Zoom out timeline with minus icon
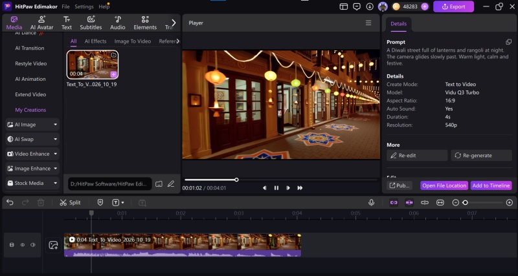The image size is (518, 276). click(x=456, y=202)
